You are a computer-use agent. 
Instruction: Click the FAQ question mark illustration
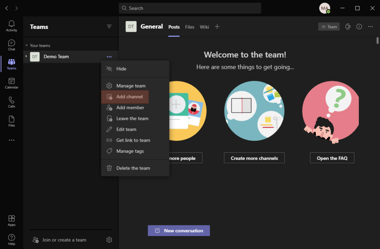point(331,112)
